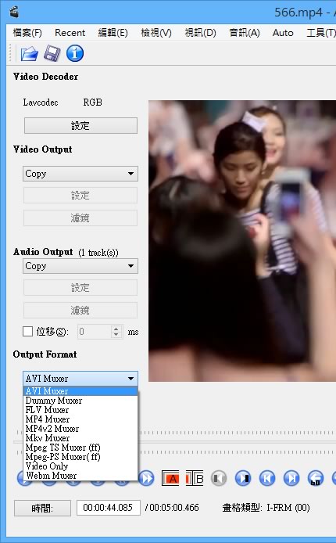Open the Auto menu
The width and height of the screenshot is (336, 543).
(x=283, y=33)
